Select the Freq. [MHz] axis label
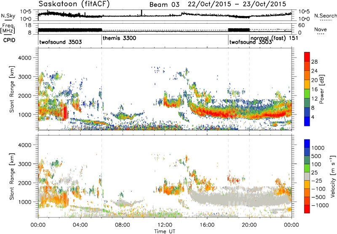The height and width of the screenshot is (234, 337). coord(8,29)
